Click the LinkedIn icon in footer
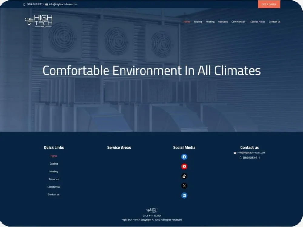Screen dimensions: 303x227 pos(184,195)
